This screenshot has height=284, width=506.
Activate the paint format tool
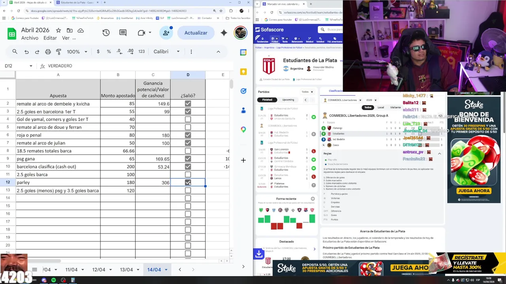tap(59, 52)
